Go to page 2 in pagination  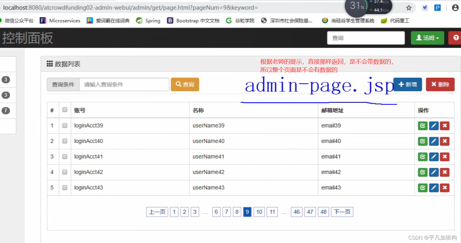(185, 212)
